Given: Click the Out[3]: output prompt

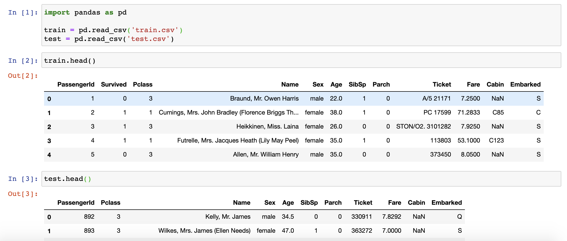Looking at the screenshot, I should [x=23, y=194].
